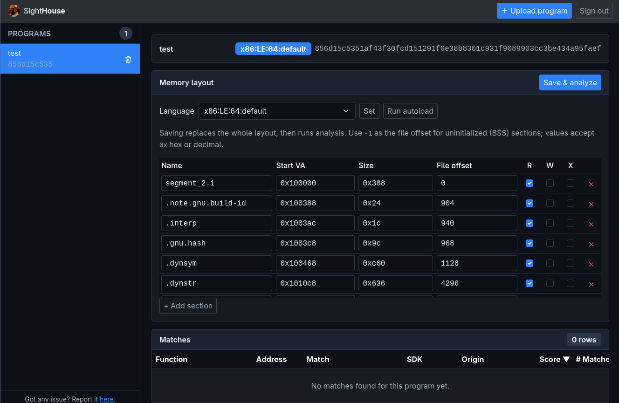Click Upload program button
This screenshot has width=619, height=403.
[x=534, y=11]
